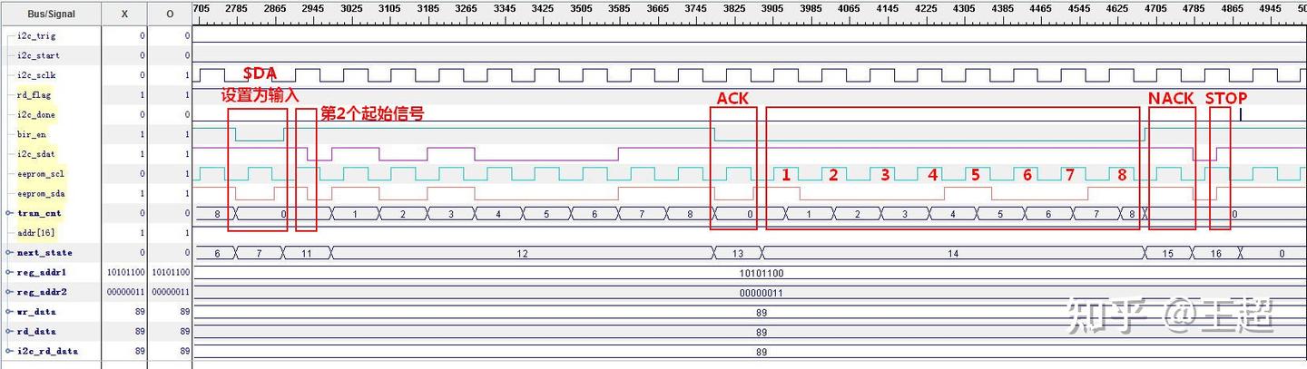Click next_state segment showing value 12
Screen dimensions: 1307x369
tap(522, 254)
